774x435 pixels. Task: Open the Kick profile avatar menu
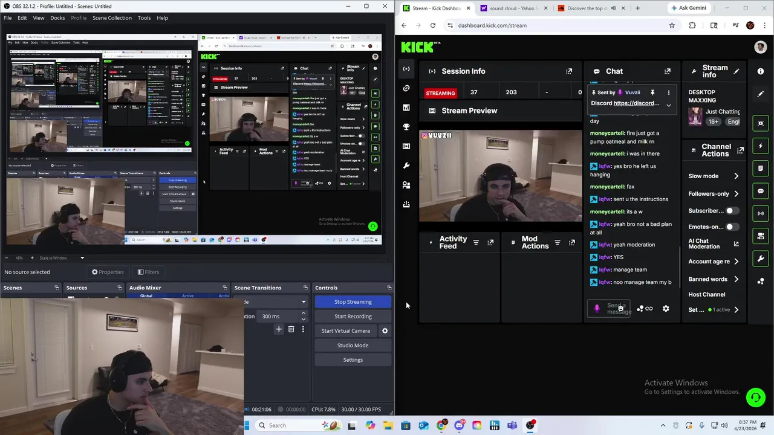761,47
